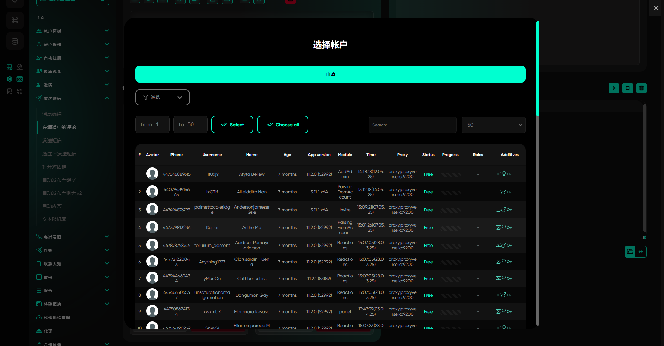Viewport: 664px width, 346px height.
Task: Open 在频道中的评论 menu item
Action: pos(59,127)
